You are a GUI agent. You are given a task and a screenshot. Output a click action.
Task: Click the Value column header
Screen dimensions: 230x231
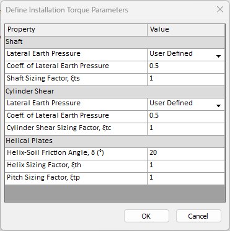[186, 30]
